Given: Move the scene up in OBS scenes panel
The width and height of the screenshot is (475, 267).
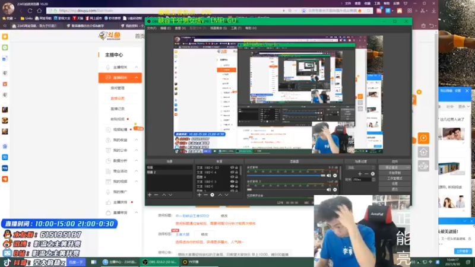Looking at the screenshot, I should (164, 195).
